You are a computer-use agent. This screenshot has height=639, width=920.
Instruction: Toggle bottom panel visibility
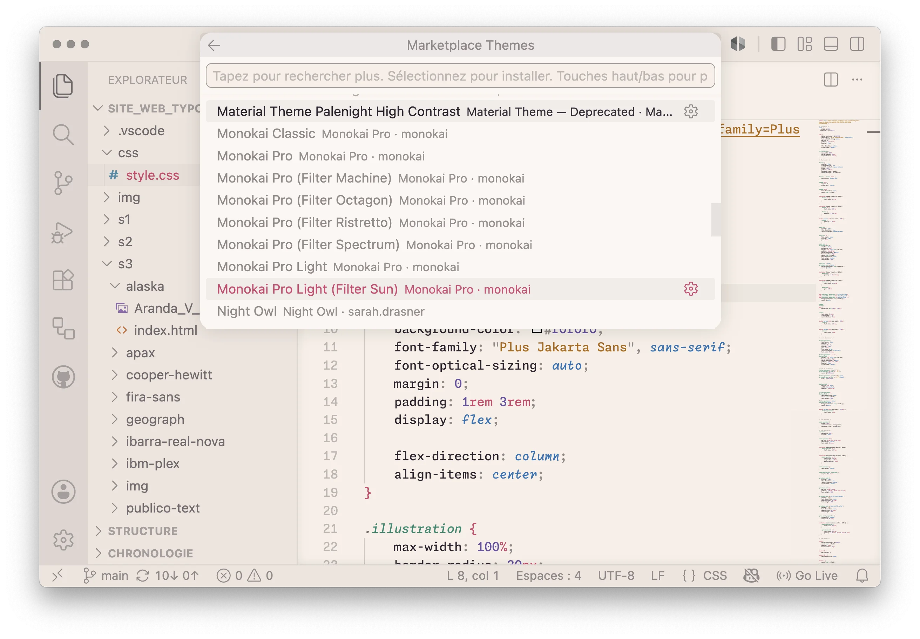[831, 44]
